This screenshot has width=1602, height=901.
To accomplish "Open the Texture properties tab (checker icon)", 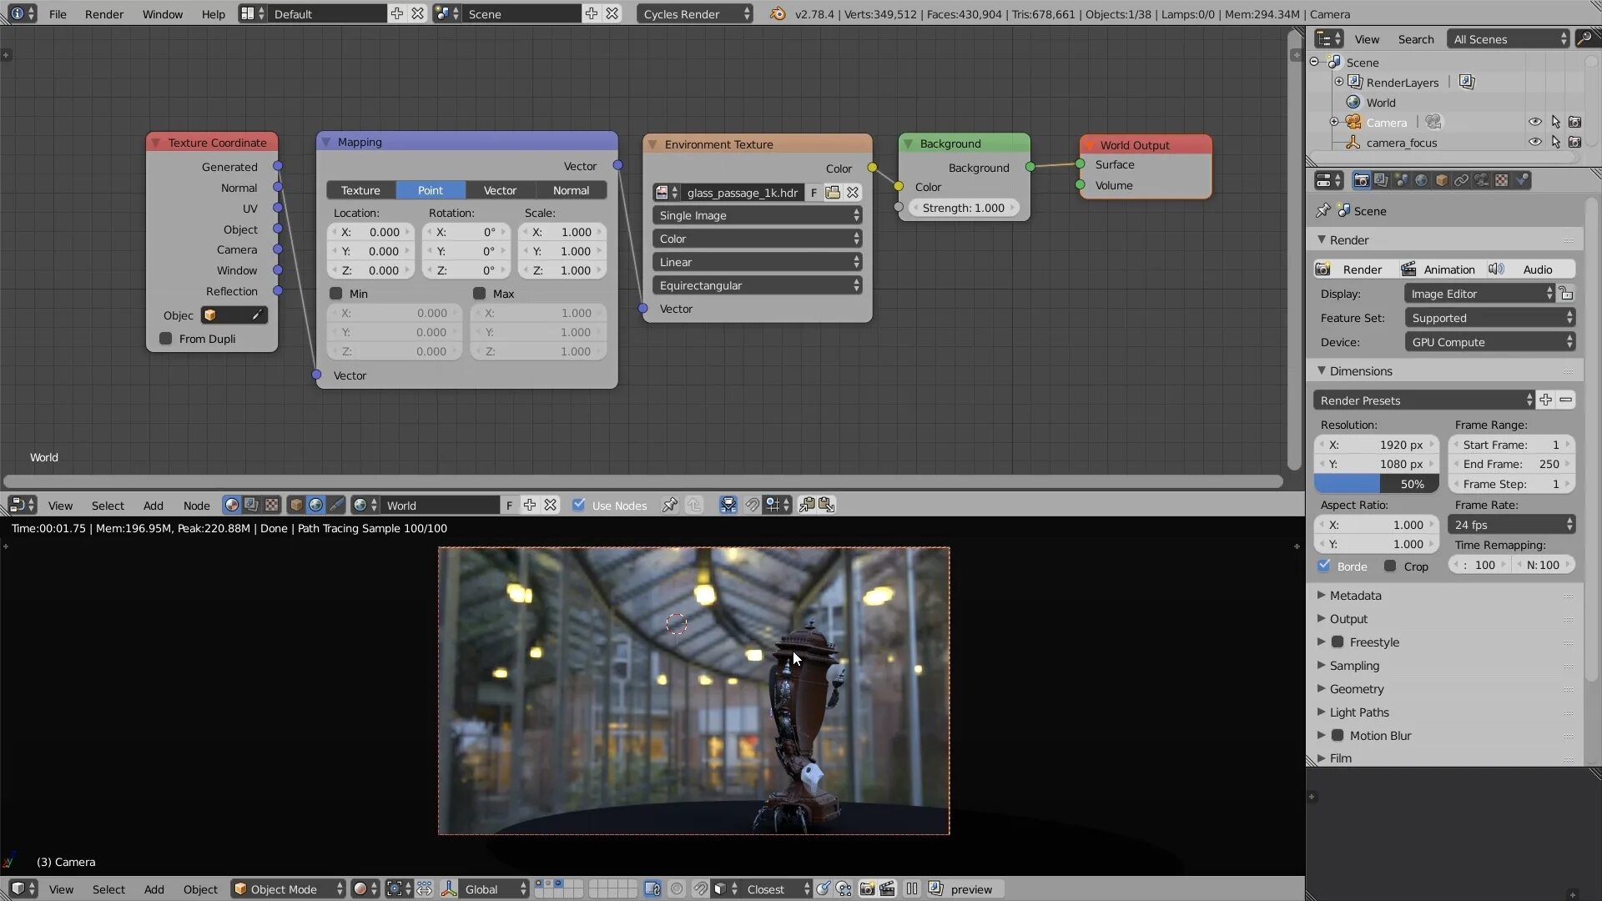I will (x=1501, y=179).
